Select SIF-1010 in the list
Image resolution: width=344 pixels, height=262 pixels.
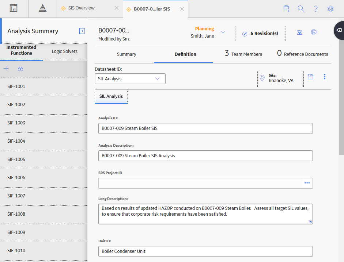(x=44, y=251)
